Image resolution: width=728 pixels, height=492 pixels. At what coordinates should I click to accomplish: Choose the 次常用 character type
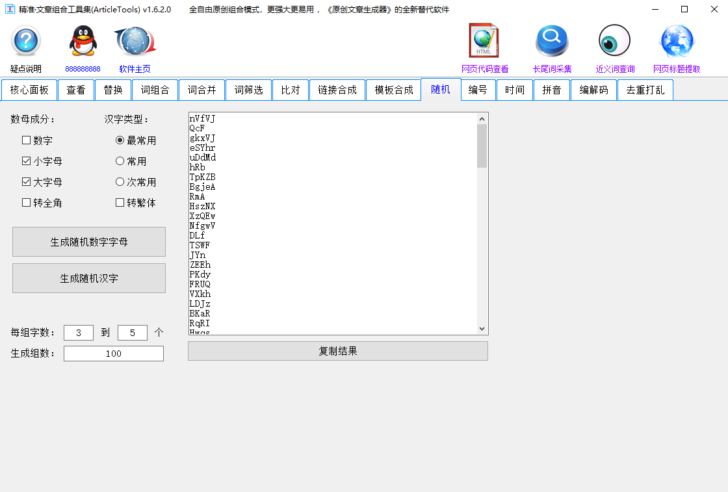pyautogui.click(x=120, y=181)
